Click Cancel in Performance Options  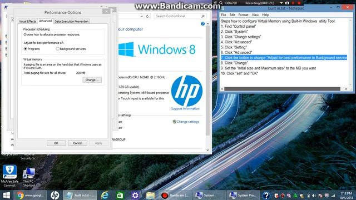pyautogui.click(x=77, y=143)
